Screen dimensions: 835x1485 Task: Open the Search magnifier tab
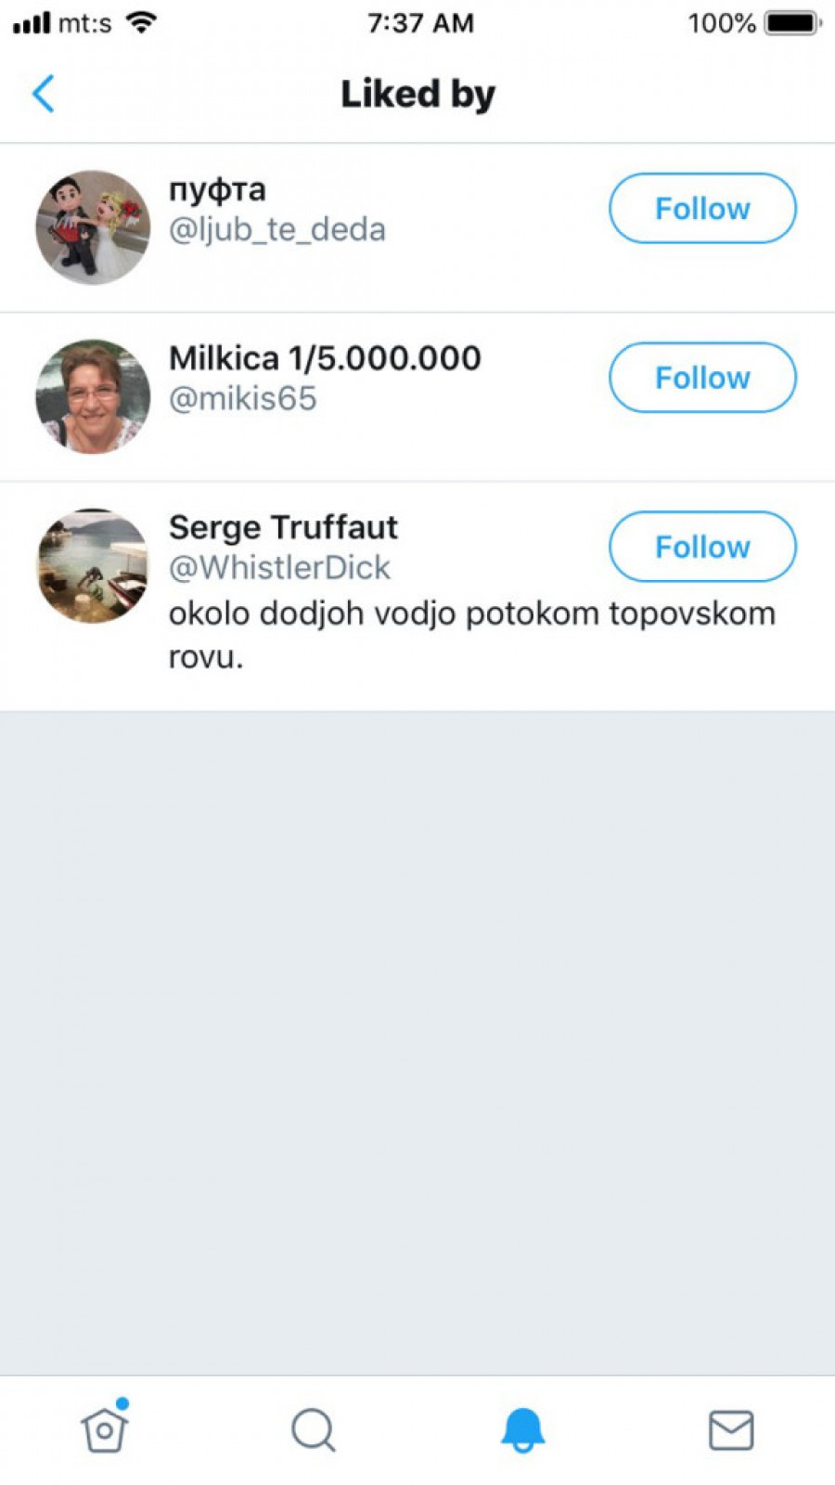point(313,1429)
